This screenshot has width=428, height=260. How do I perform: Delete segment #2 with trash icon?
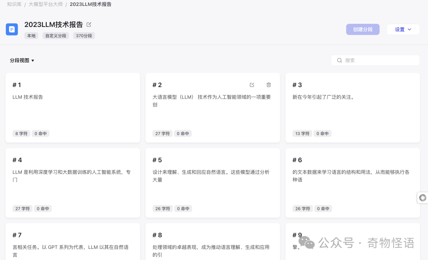(269, 85)
